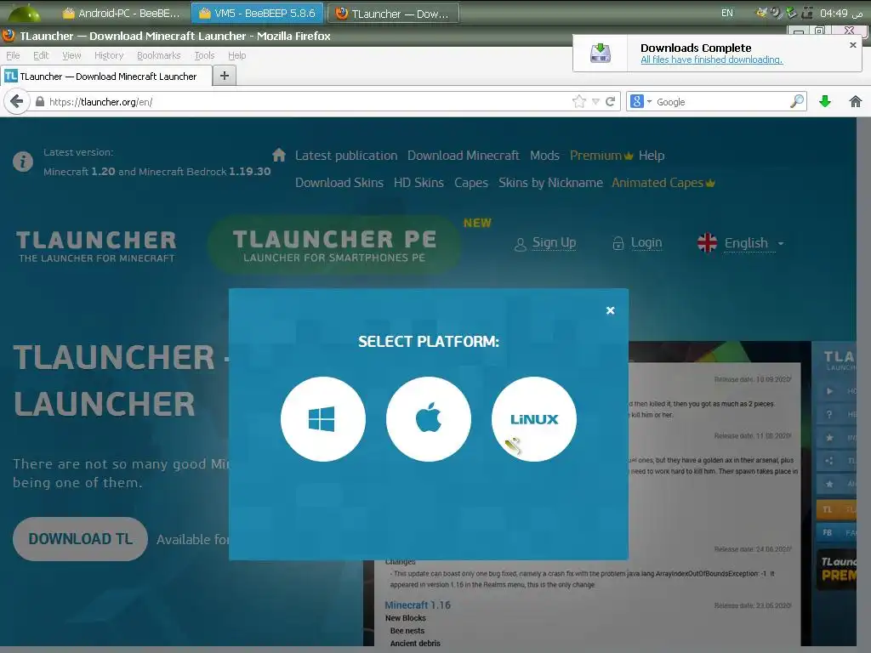Open Skins by Nickname link
The width and height of the screenshot is (871, 653).
click(x=550, y=183)
